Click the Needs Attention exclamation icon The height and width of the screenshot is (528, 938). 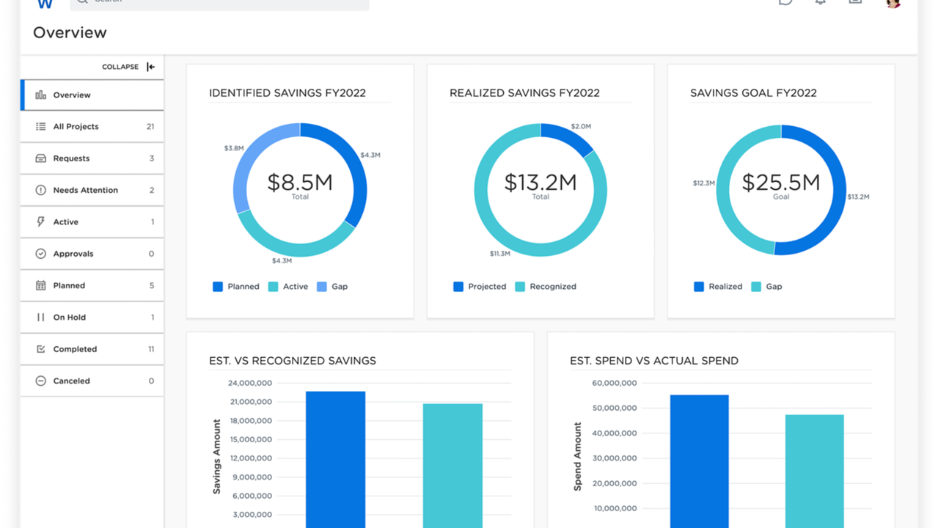[x=41, y=190]
